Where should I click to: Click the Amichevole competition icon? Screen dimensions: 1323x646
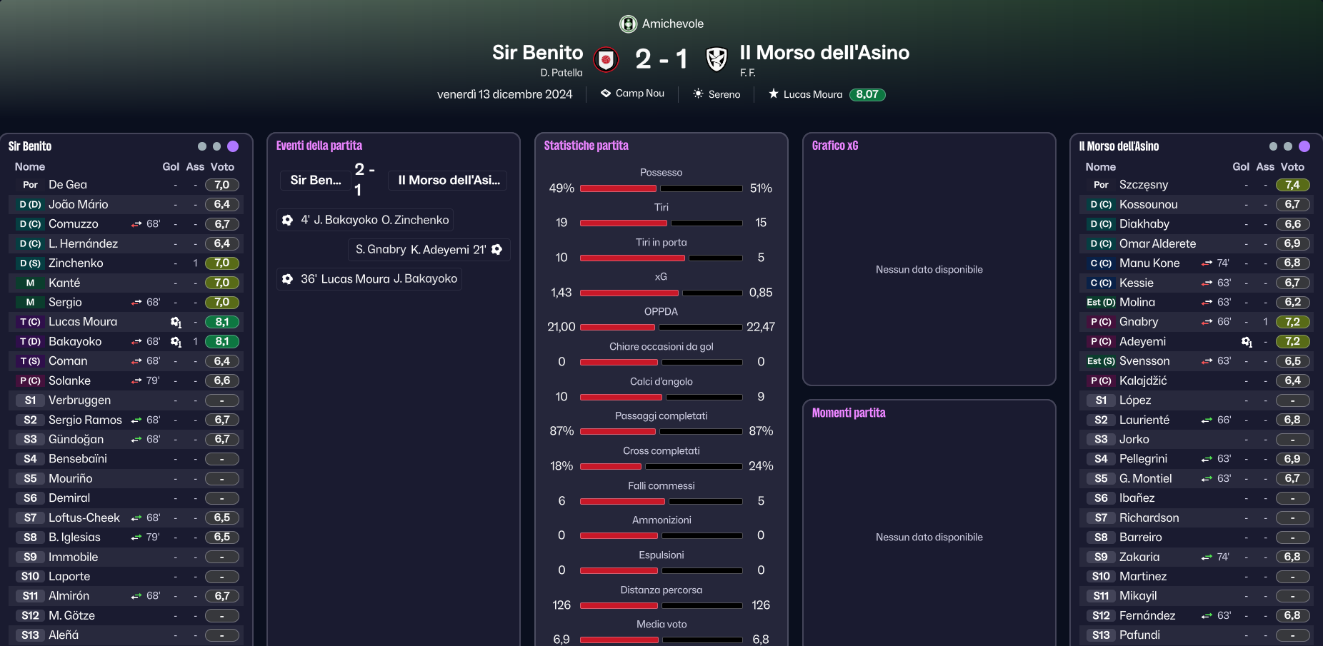click(x=628, y=24)
